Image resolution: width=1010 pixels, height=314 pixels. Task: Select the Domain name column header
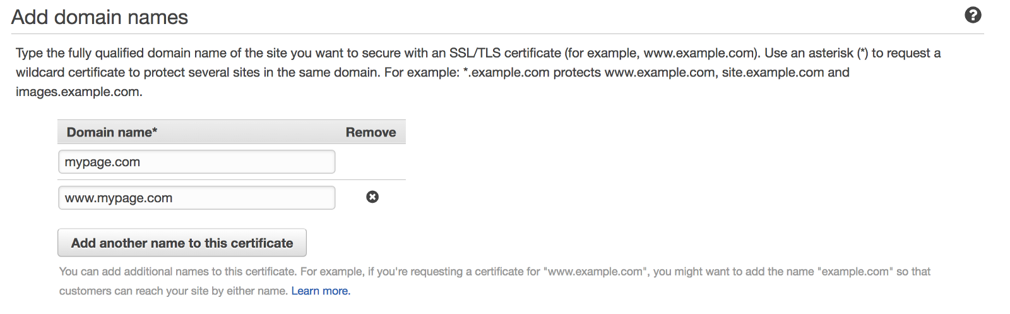point(112,132)
